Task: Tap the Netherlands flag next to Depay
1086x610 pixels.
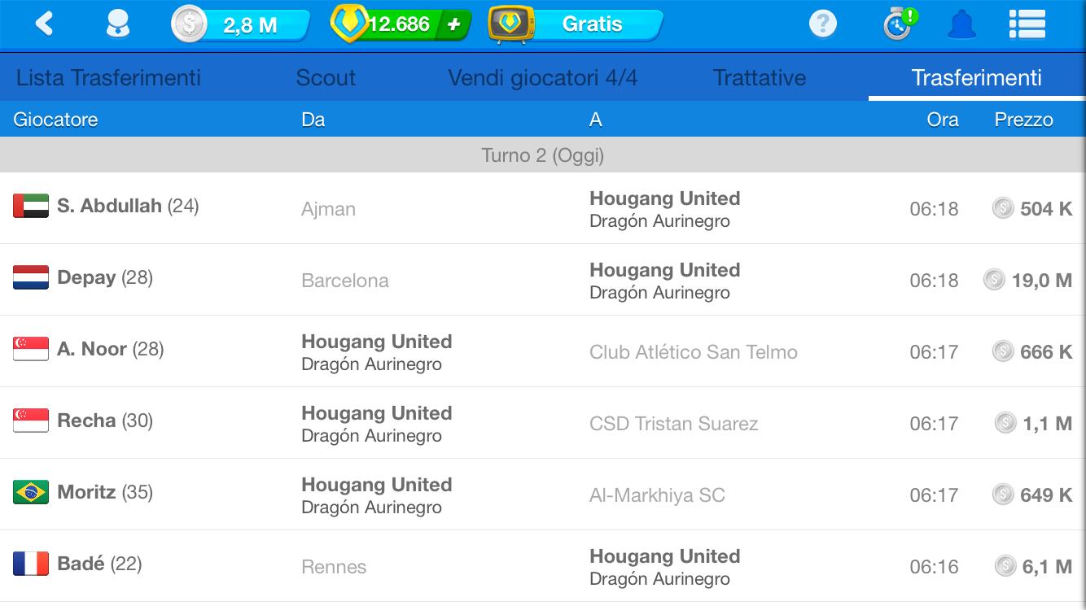Action: 31,278
